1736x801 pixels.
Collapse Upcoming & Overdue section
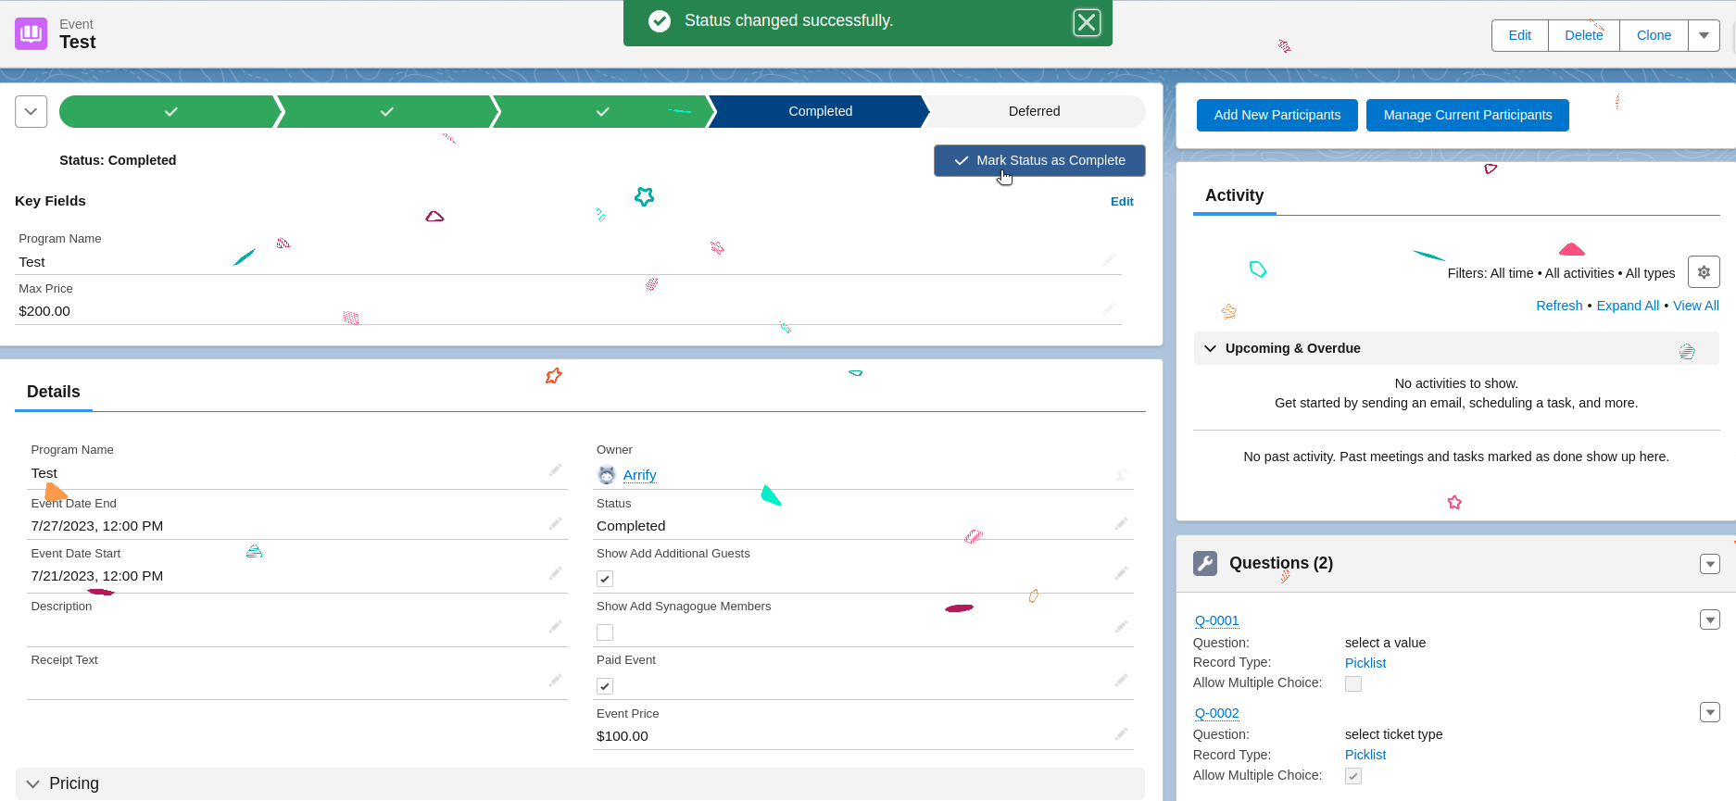point(1210,348)
